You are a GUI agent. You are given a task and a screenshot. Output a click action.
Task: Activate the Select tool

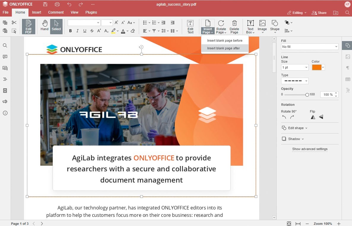(56, 27)
